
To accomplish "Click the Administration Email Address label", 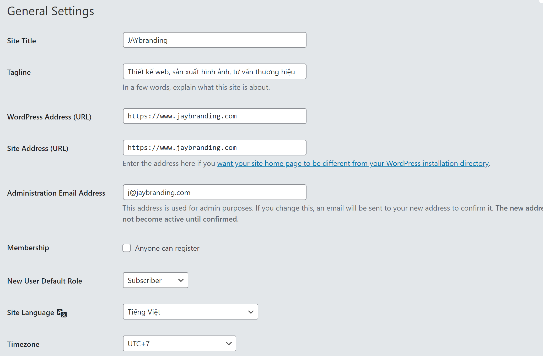I will [56, 193].
